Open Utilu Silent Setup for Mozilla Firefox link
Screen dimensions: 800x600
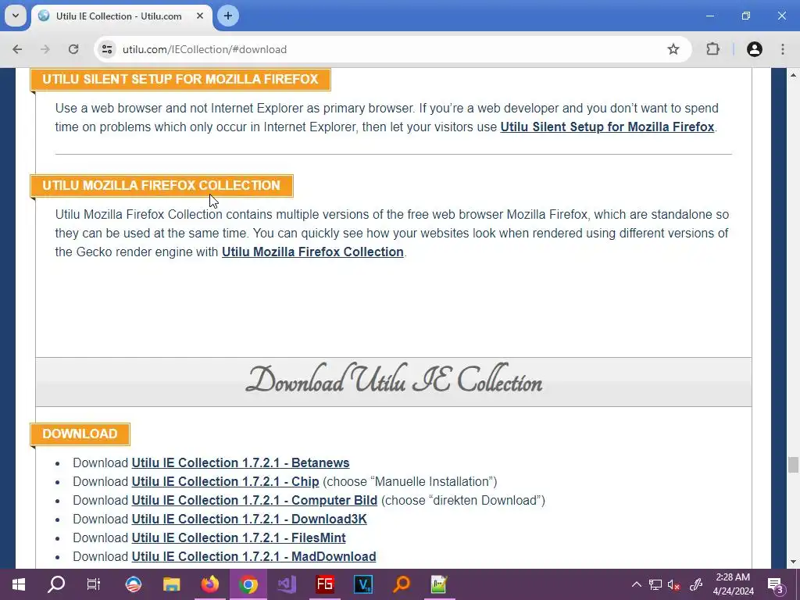[607, 127]
